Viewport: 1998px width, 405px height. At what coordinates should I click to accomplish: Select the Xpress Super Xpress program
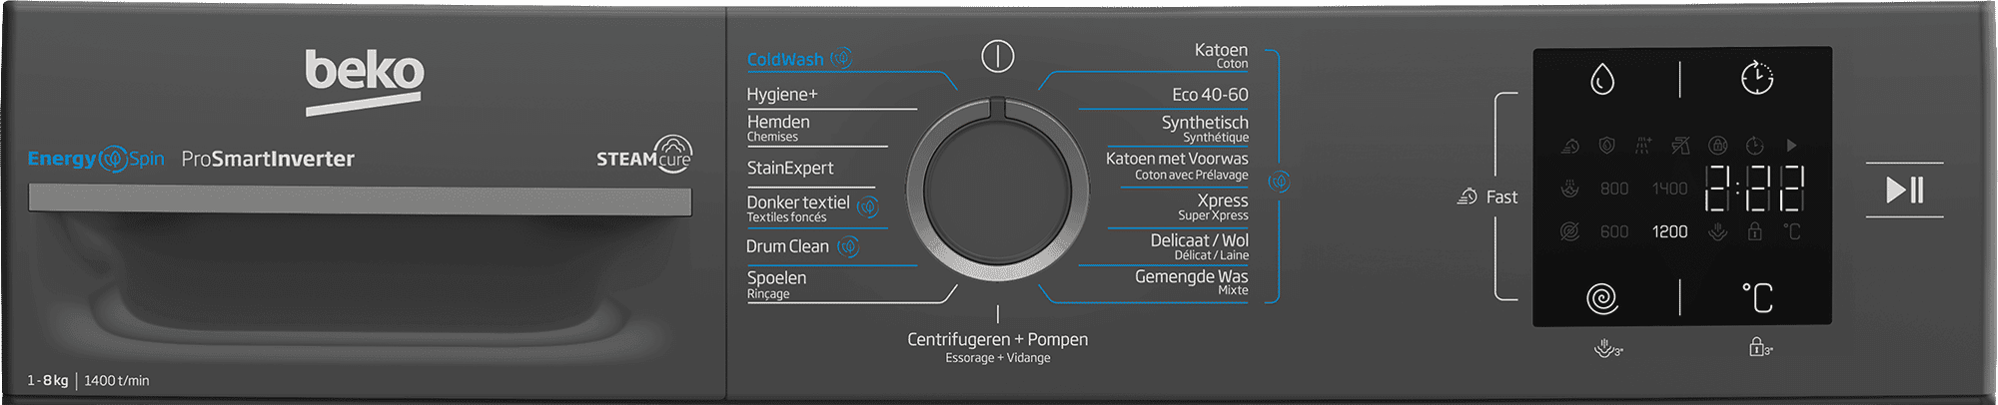click(x=1213, y=206)
